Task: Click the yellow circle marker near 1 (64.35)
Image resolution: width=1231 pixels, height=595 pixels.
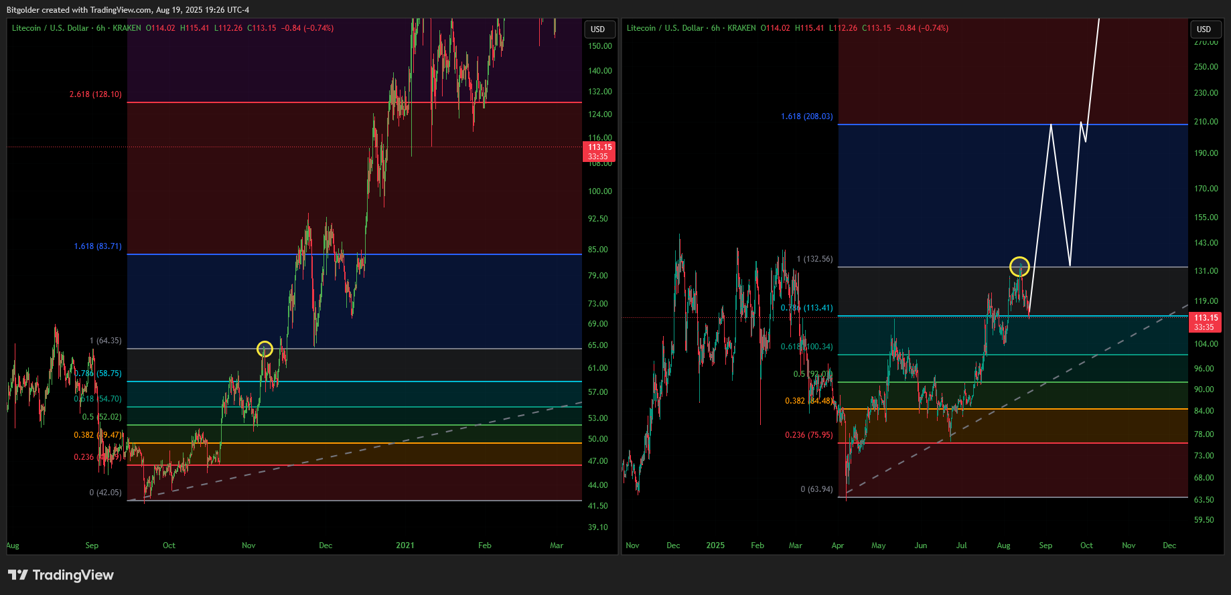Action: pos(265,349)
